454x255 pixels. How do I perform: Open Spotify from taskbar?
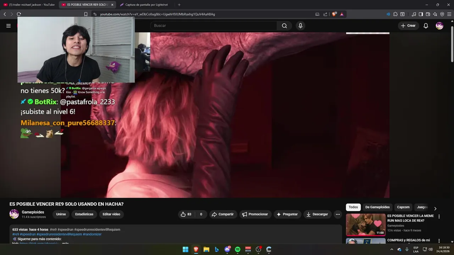click(x=238, y=249)
